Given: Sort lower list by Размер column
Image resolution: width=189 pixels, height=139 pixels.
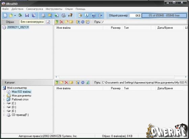Looking at the screenshot, I should tap(112, 88).
